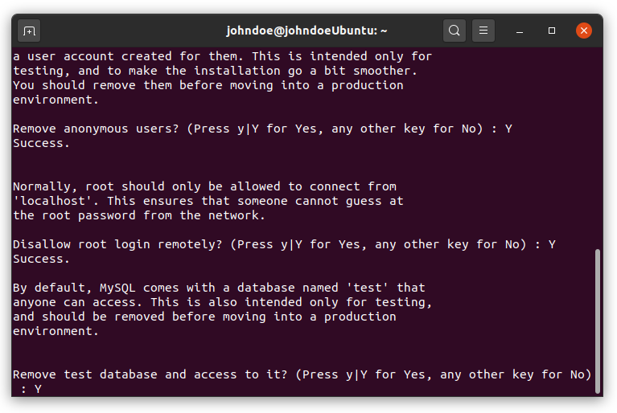
Task: Click the 'Remove test database' prompt line
Action: 302,374
